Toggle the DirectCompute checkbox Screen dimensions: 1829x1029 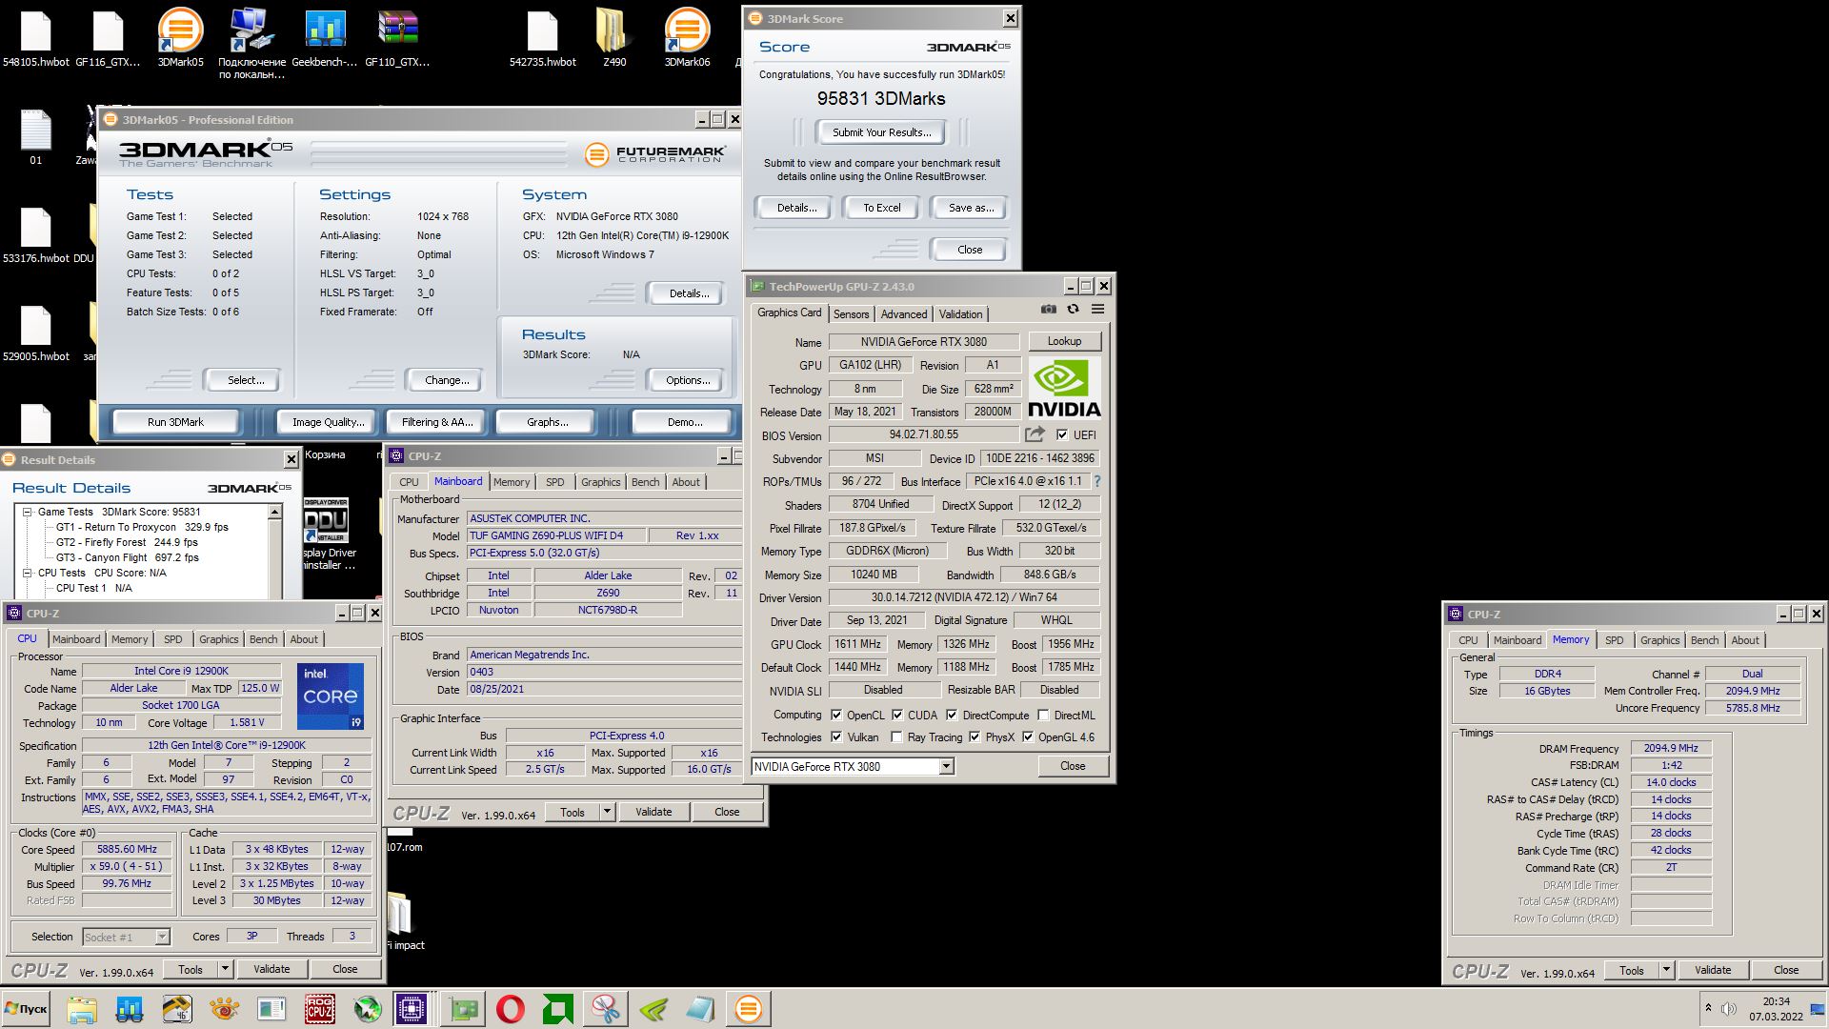tap(952, 715)
